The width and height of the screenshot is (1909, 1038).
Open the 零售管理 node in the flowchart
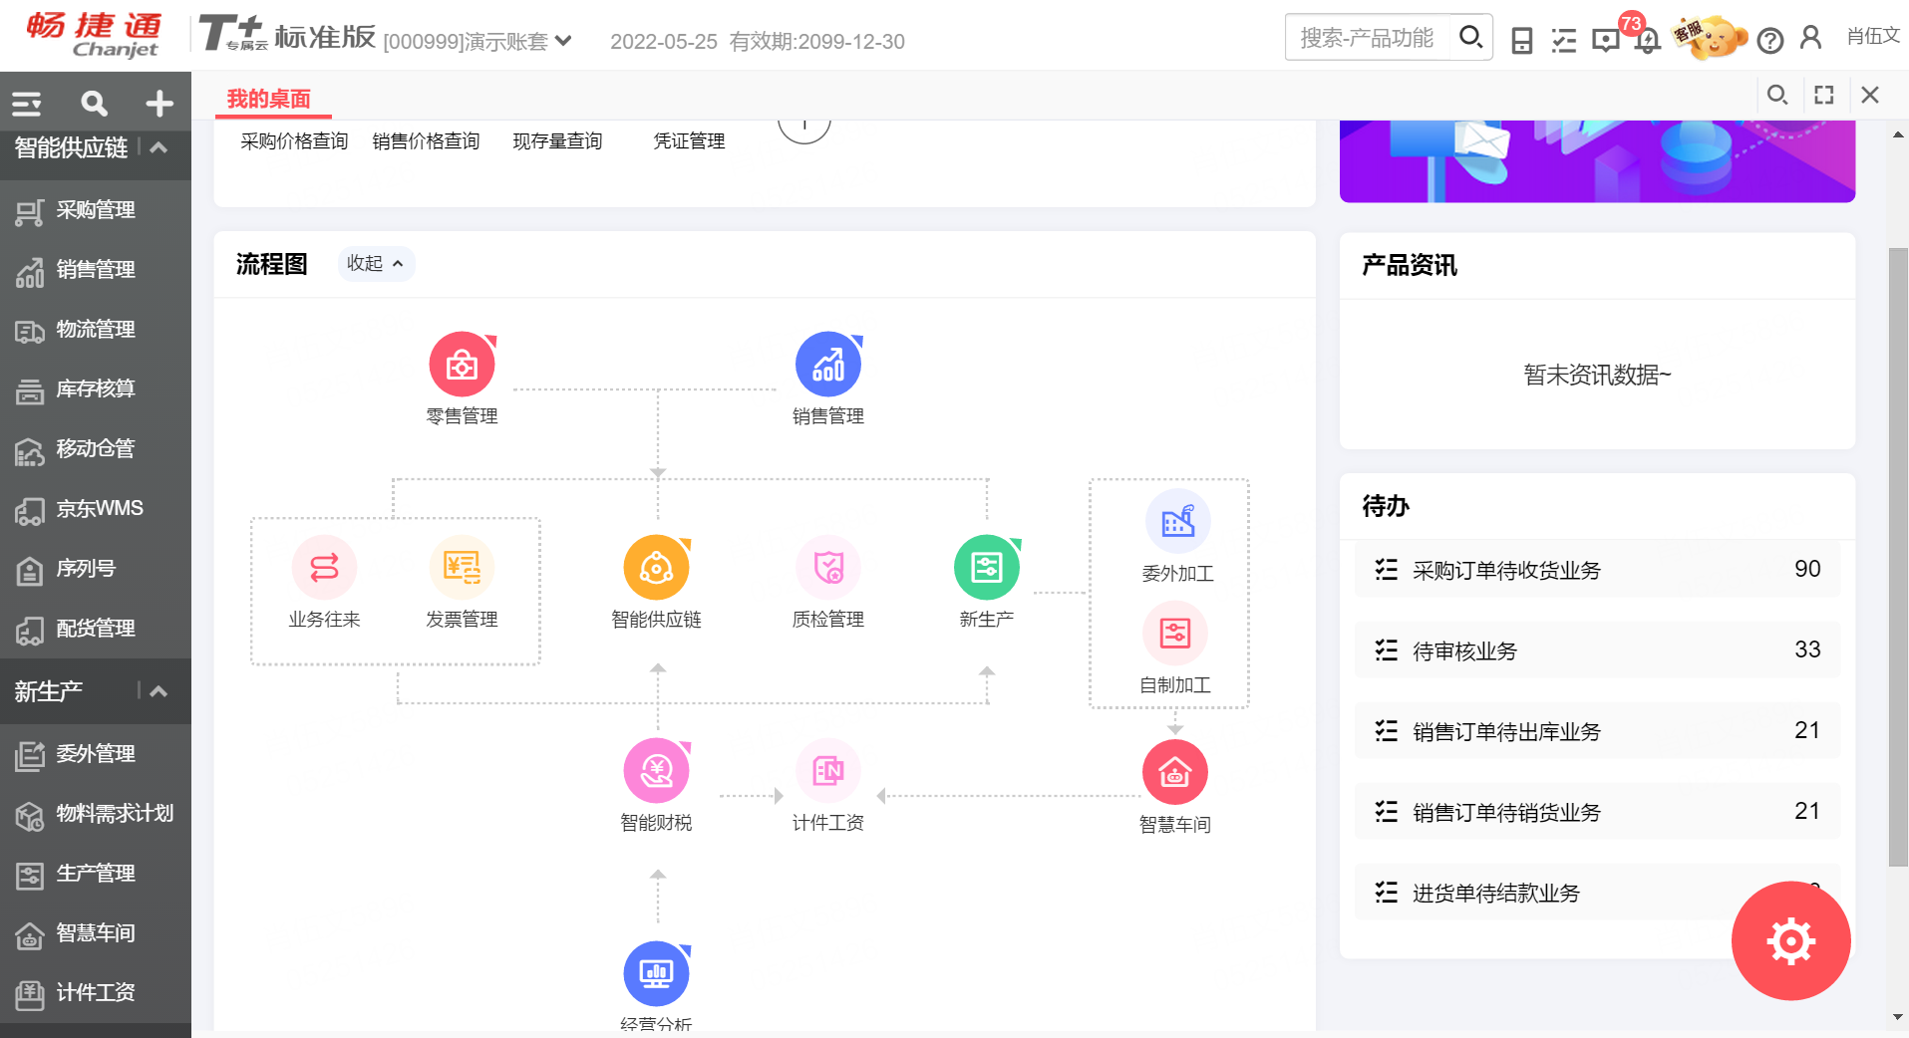[463, 364]
